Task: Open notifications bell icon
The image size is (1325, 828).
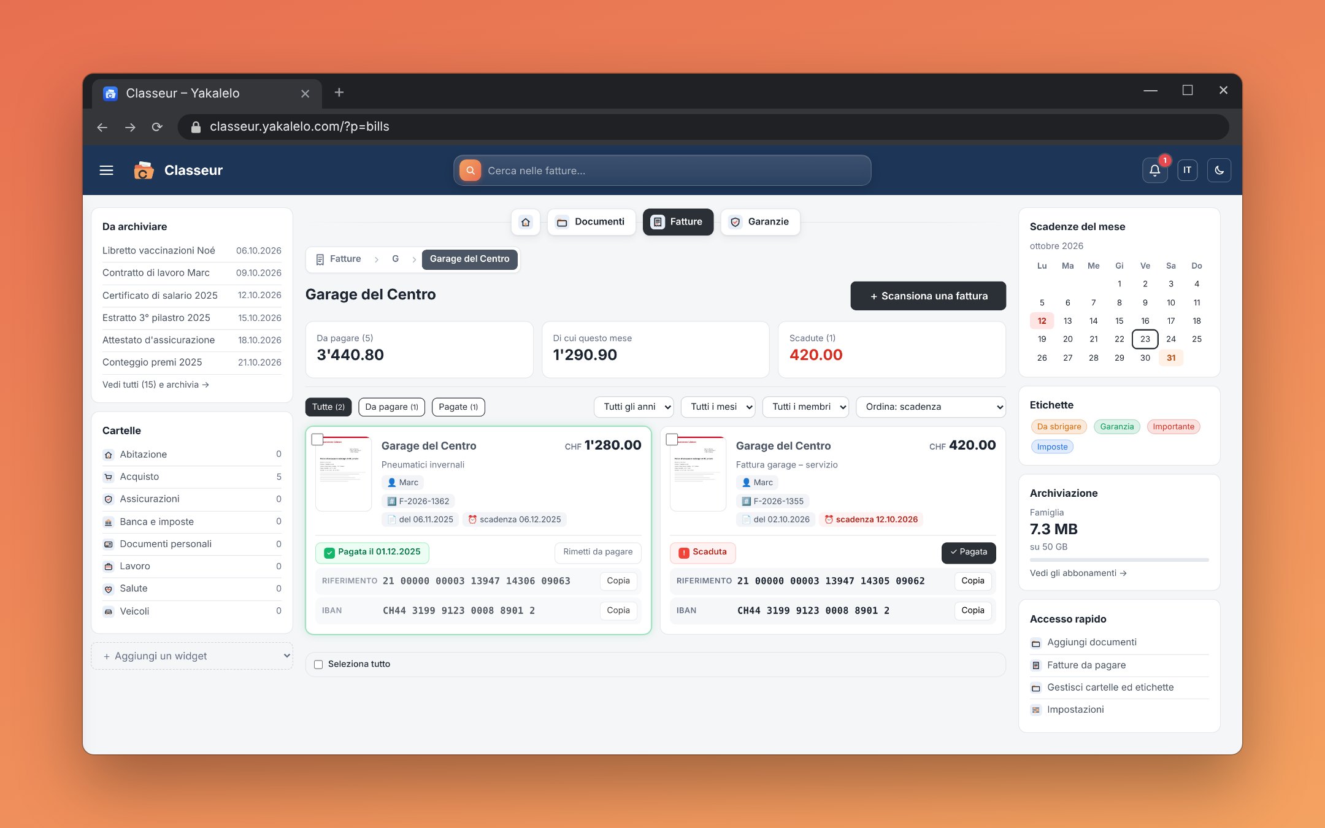Action: click(x=1154, y=171)
